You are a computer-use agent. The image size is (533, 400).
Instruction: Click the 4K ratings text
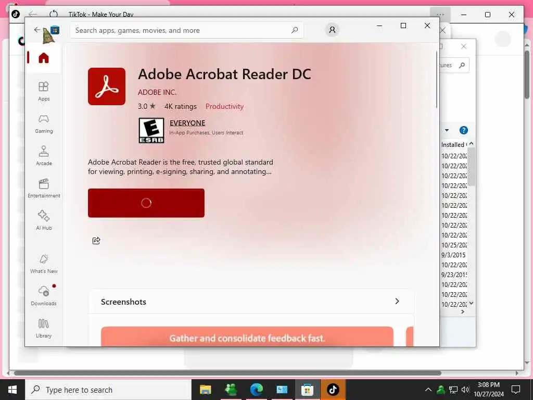tap(181, 106)
